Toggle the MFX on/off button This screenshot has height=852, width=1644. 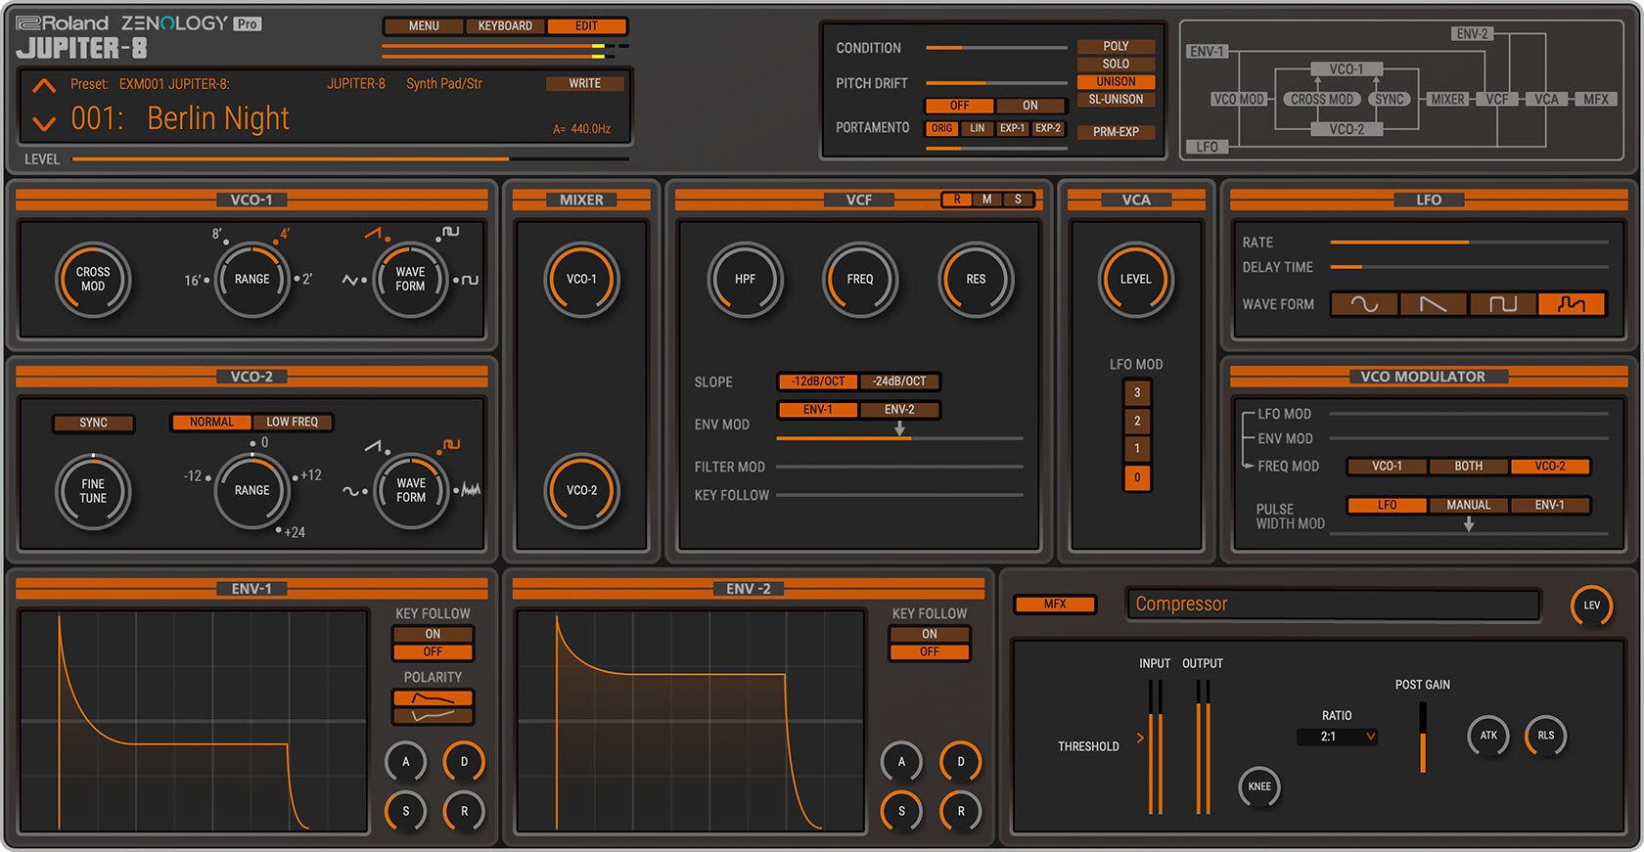pyautogui.click(x=1055, y=605)
